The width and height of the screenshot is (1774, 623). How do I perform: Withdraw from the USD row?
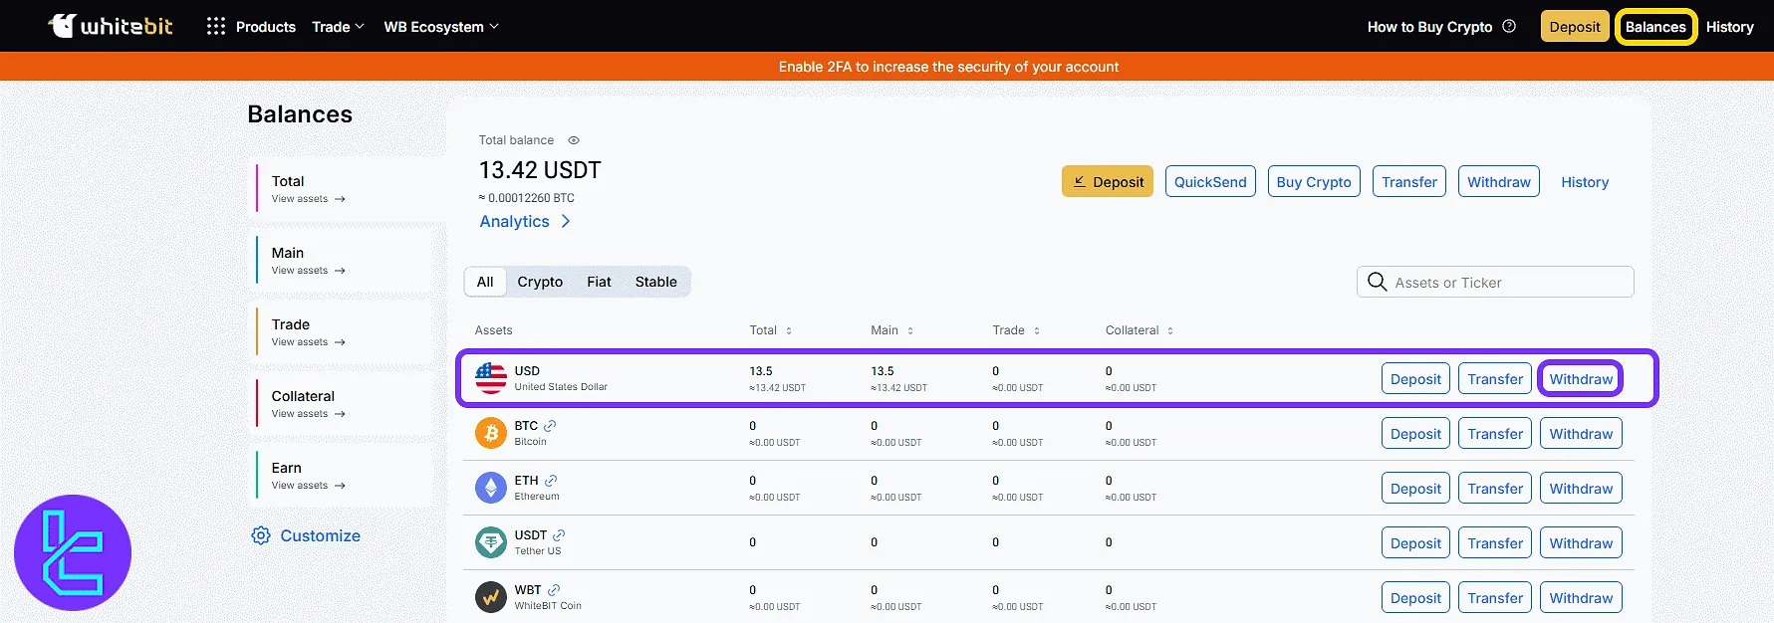[x=1581, y=379]
